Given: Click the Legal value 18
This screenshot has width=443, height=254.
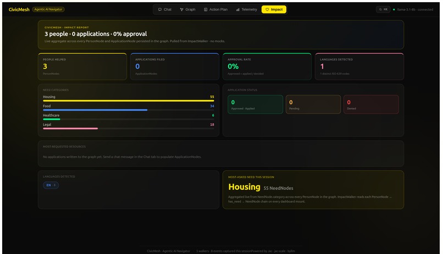Looking at the screenshot, I should click(x=212, y=125).
